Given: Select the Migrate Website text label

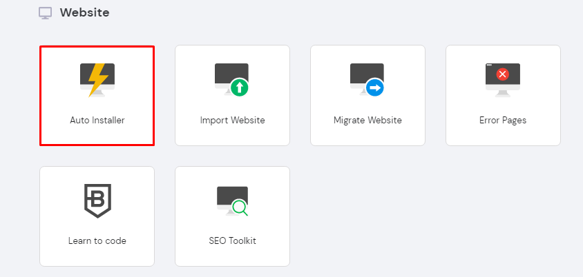Looking at the screenshot, I should tap(367, 120).
